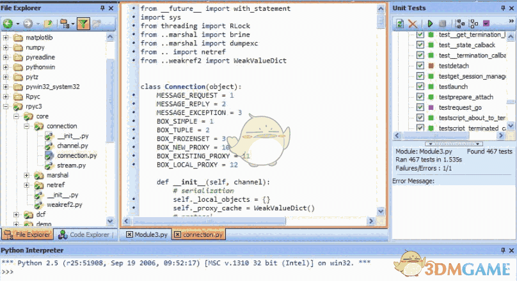Screen dimensions: 517x281
Task: Click editor vertical scrollbar down arrow
Action: pos(381,211)
